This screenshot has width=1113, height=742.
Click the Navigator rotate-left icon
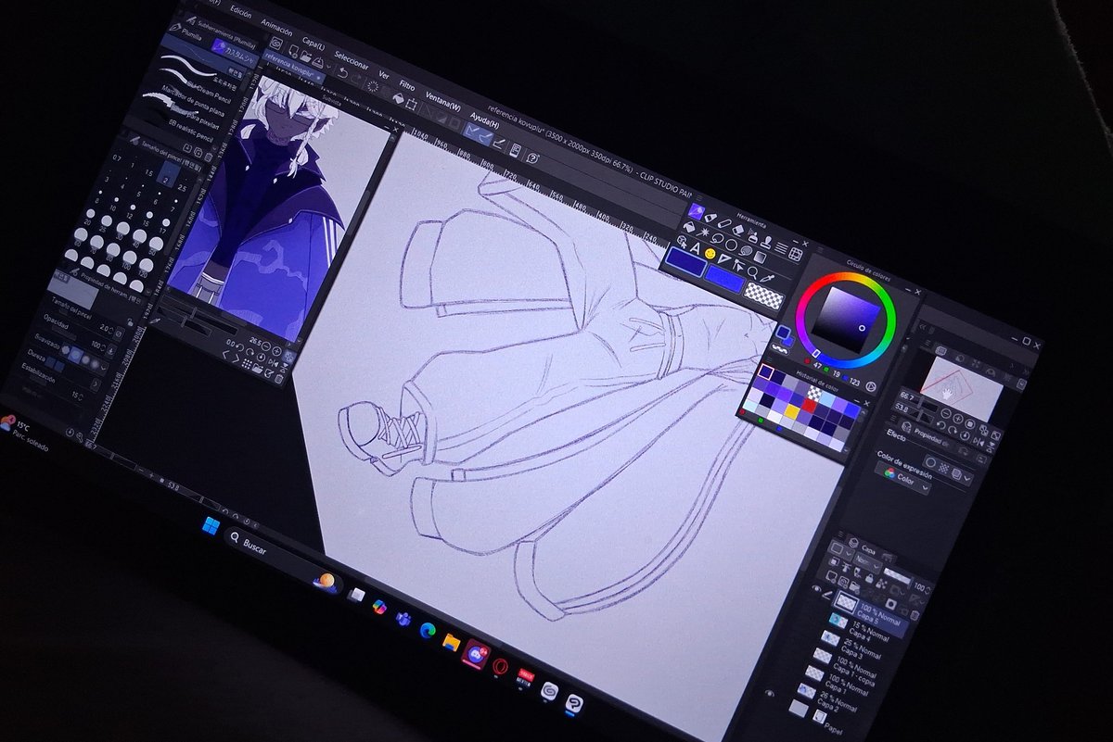[x=941, y=425]
